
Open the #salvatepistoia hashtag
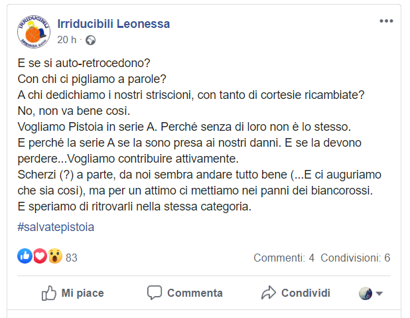(56, 227)
